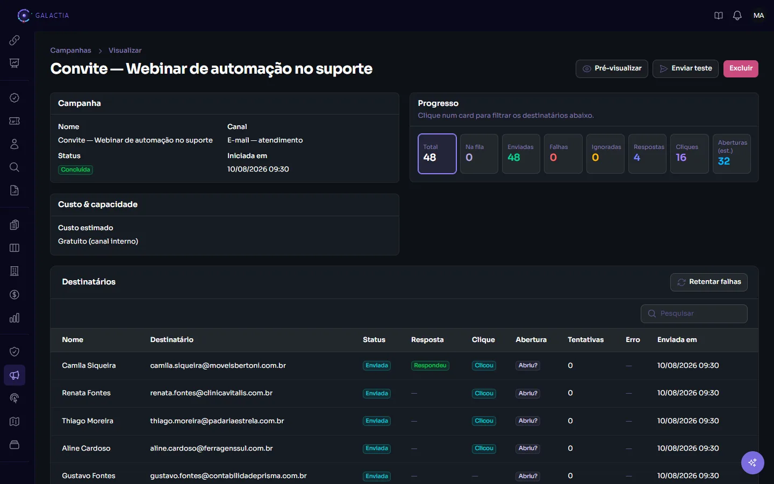Select the megaphone campaigns sidebar icon

(15, 375)
